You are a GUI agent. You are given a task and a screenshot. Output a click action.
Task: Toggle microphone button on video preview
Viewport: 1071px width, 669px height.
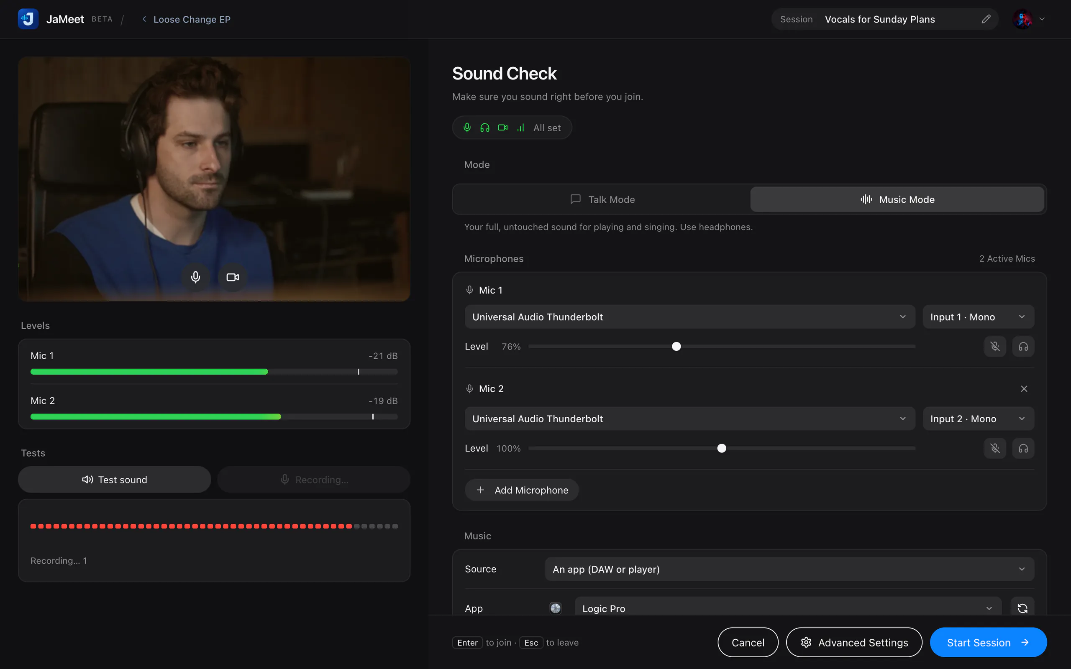[x=195, y=277]
